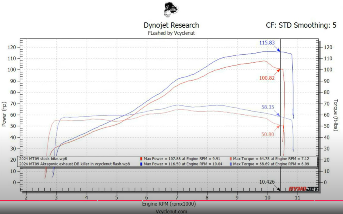Viewport: 343px width, 214px height.
Task: Select the red Max Power legend swatch
Action: pyautogui.click(x=141, y=159)
